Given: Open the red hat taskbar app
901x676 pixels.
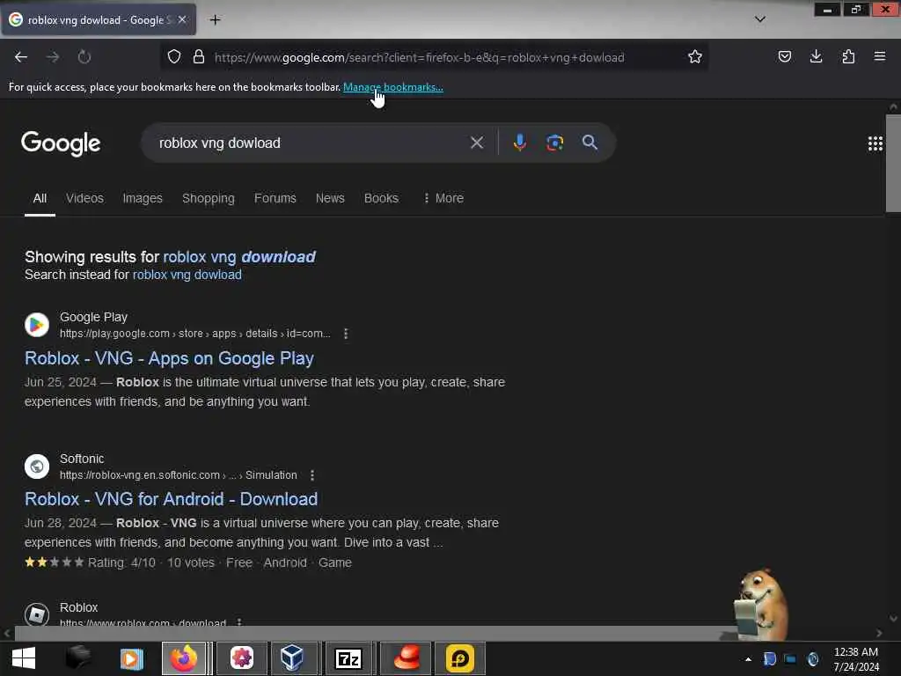Looking at the screenshot, I should coord(406,658).
